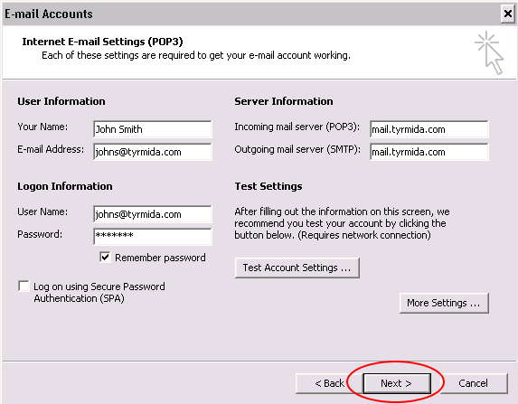Go back with the Back button
518x404 pixels.
[x=329, y=383]
